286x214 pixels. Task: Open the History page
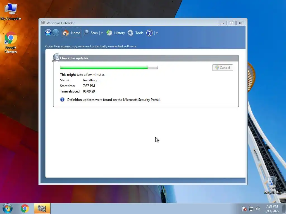(x=116, y=33)
